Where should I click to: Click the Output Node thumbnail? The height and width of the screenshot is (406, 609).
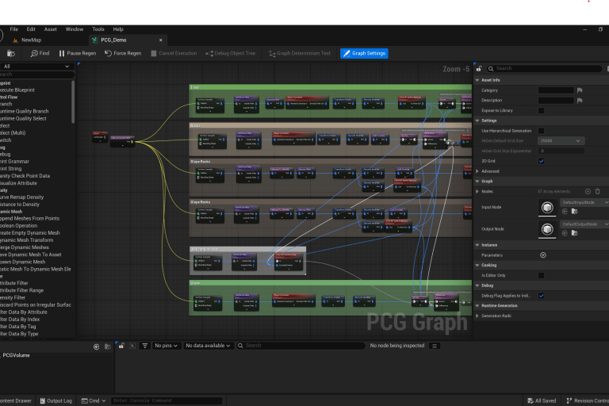pos(547,229)
